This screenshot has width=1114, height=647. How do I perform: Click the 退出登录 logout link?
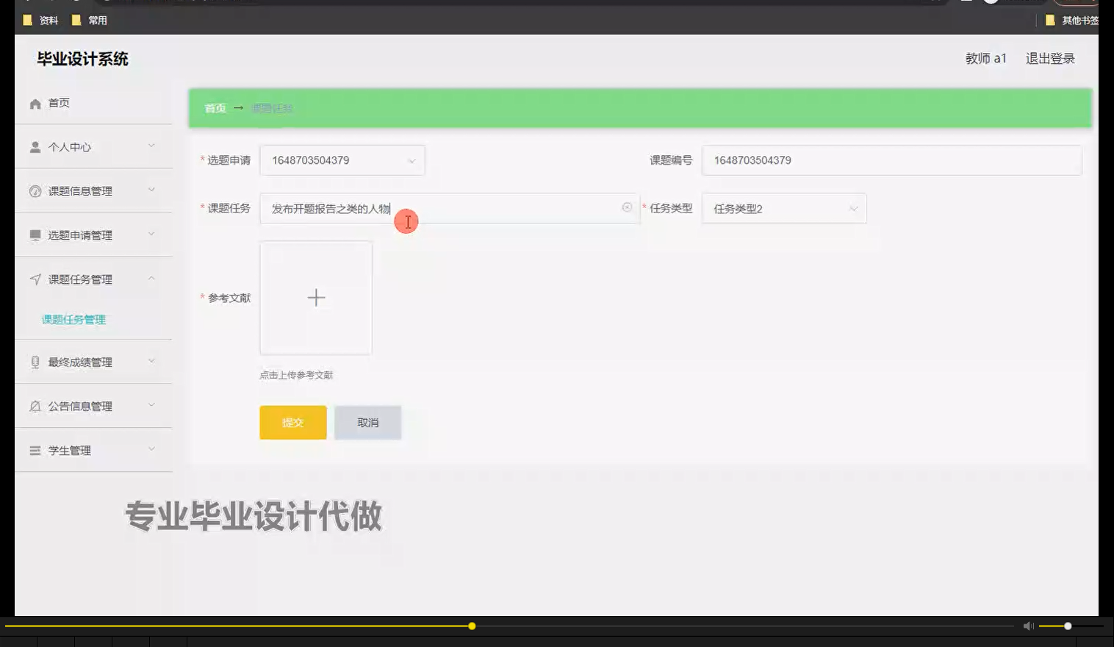click(1049, 58)
